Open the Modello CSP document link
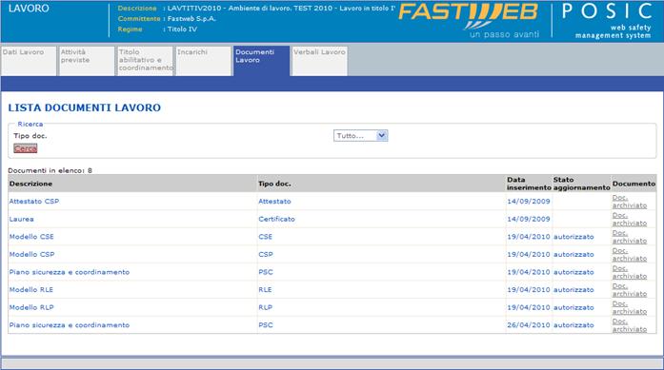 31,255
